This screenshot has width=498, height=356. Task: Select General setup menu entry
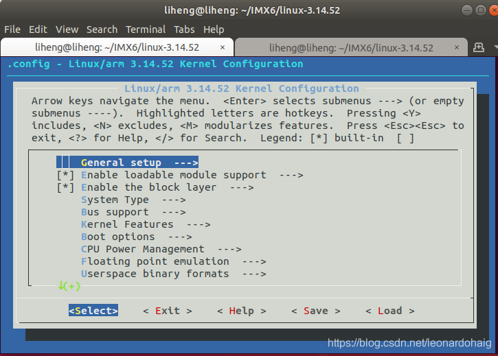127,162
